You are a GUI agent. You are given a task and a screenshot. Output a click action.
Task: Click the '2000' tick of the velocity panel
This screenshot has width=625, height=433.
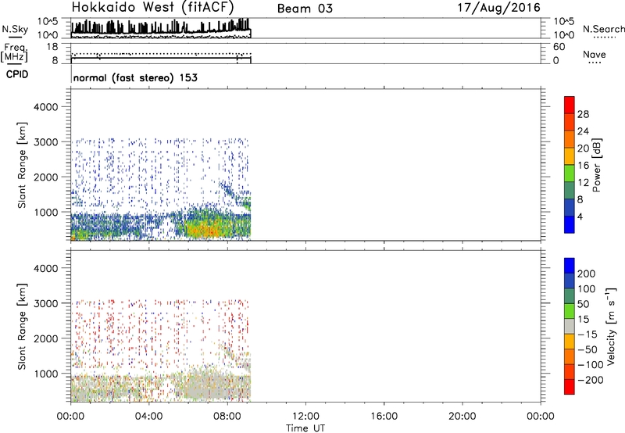click(x=46, y=338)
